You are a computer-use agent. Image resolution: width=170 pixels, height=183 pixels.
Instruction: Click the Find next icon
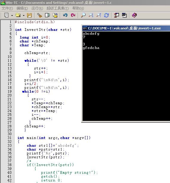(91, 15)
